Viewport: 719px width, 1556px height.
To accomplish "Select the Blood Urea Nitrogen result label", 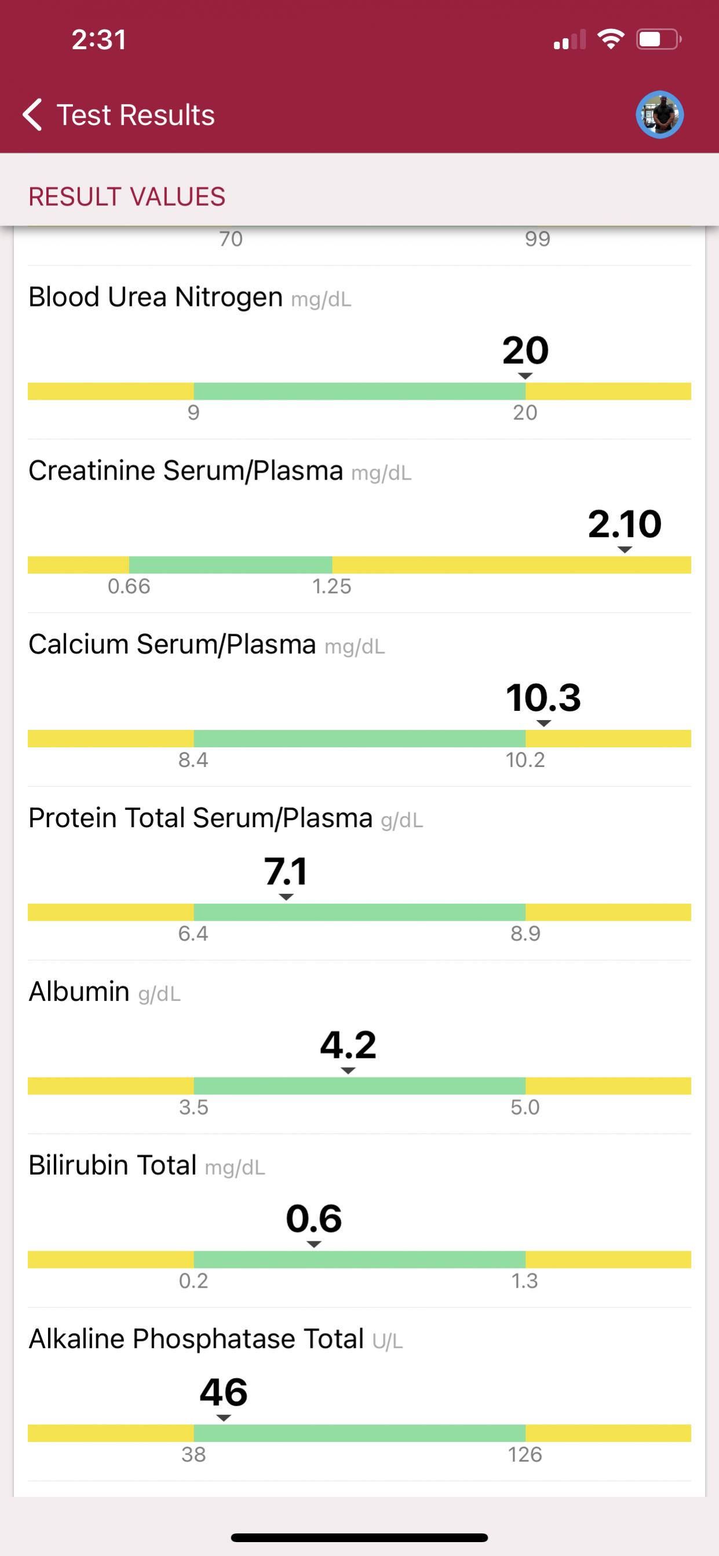I will tap(155, 297).
